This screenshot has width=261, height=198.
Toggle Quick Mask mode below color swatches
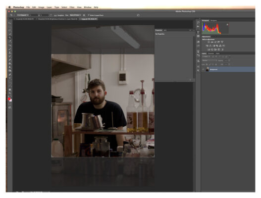10,104
